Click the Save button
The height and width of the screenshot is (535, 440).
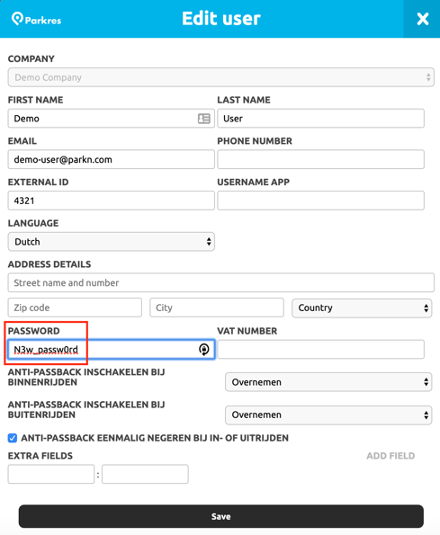tap(220, 516)
